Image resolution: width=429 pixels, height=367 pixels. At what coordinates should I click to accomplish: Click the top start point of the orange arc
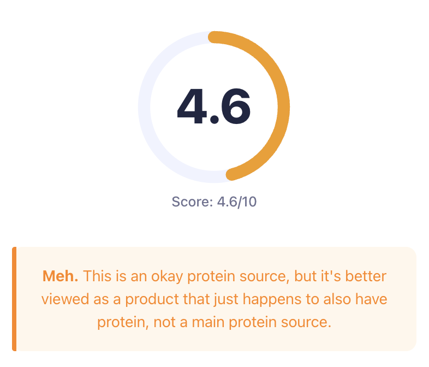click(214, 37)
